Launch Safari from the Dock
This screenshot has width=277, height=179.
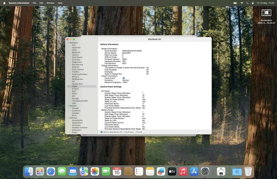51,171
